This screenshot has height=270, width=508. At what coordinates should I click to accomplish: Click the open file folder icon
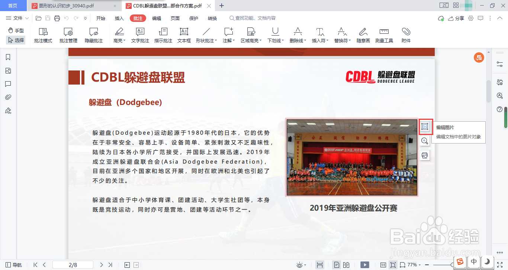click(38, 18)
